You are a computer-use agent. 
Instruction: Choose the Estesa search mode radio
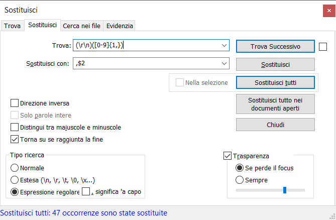point(15,179)
